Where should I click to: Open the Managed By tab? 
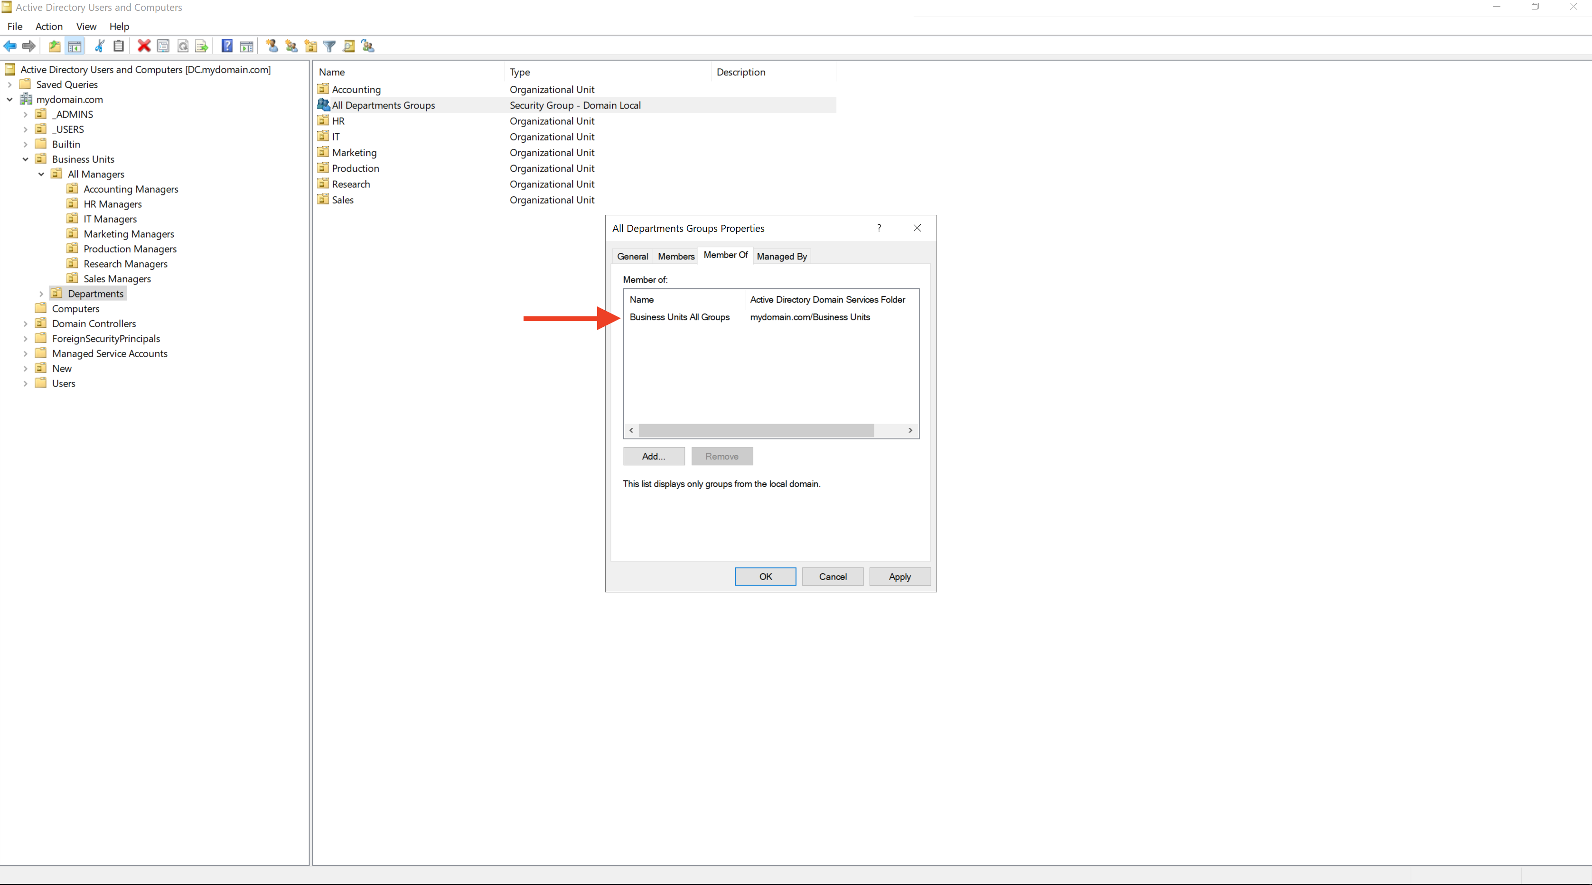[781, 256]
